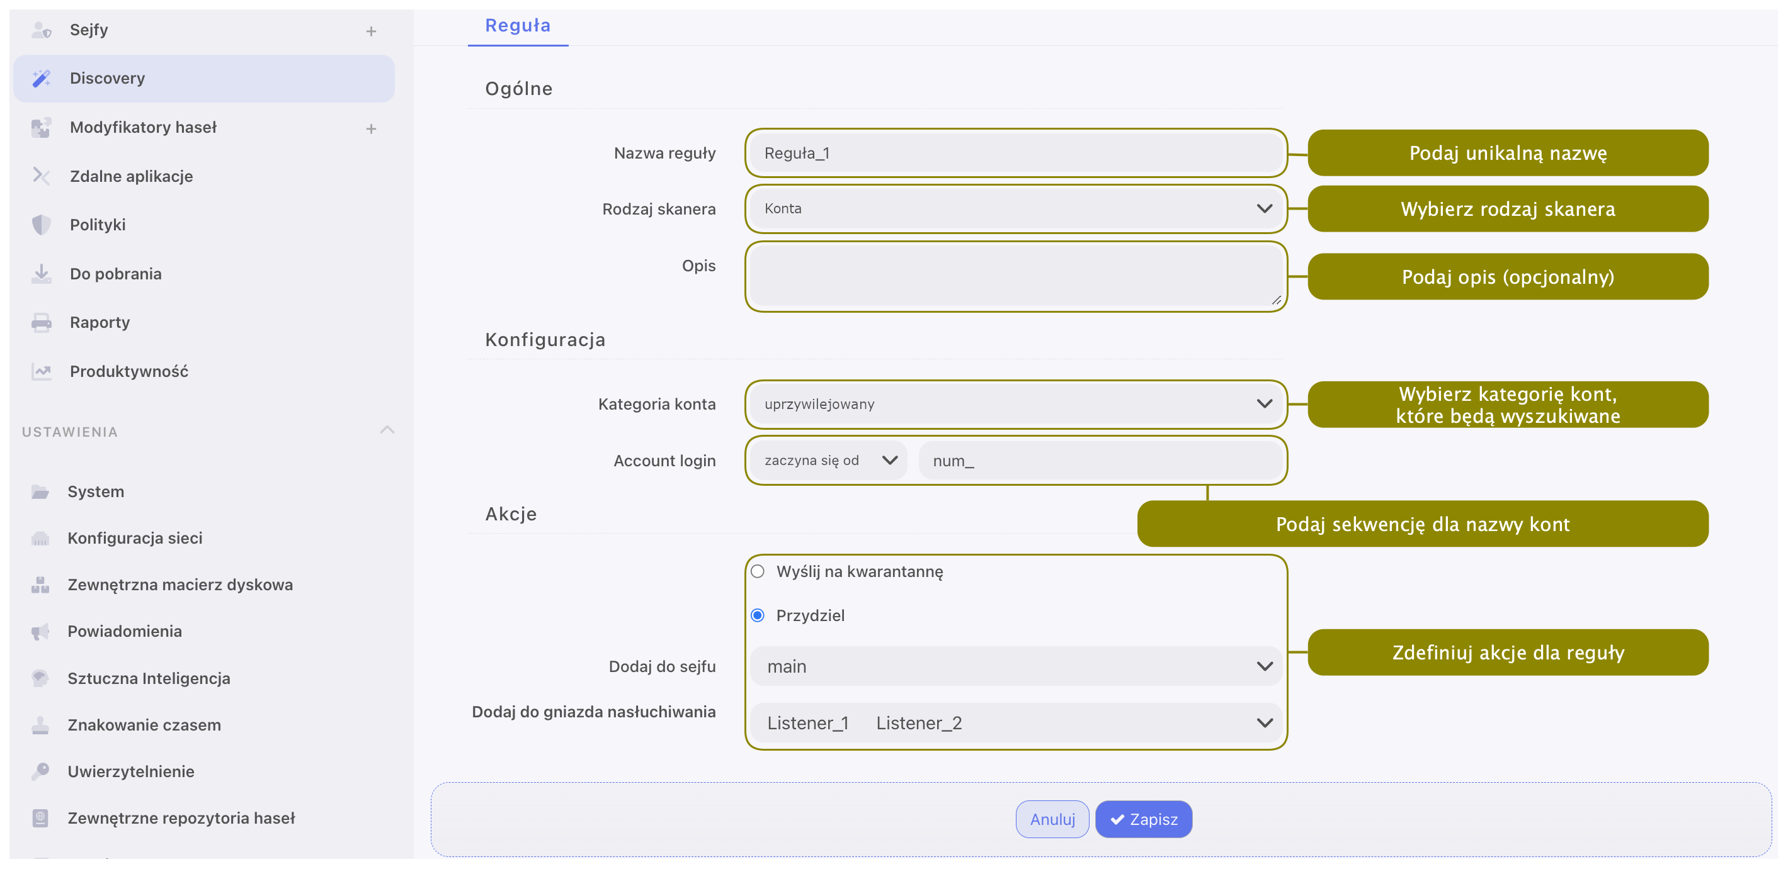
Task: Click the plus icon next to Sejfy
Action: click(x=372, y=31)
